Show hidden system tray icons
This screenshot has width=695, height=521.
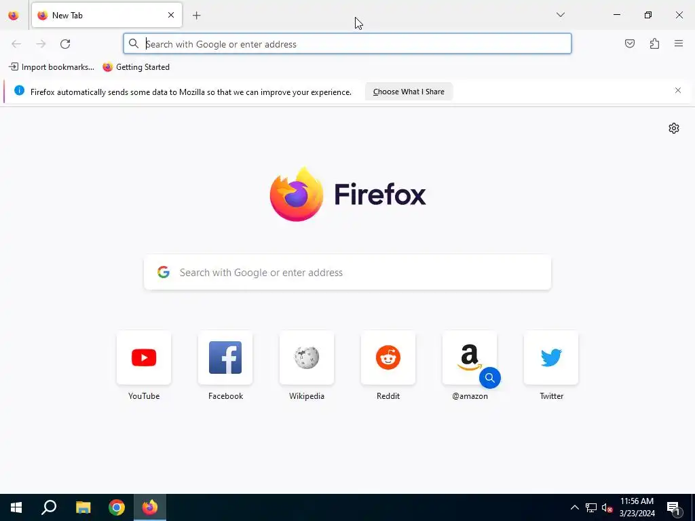[x=574, y=507]
